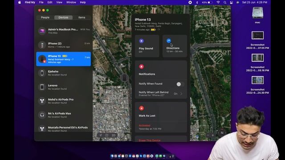285x160 pixels.
Task: Select the Lenovo device icon
Action: click(x=42, y=87)
